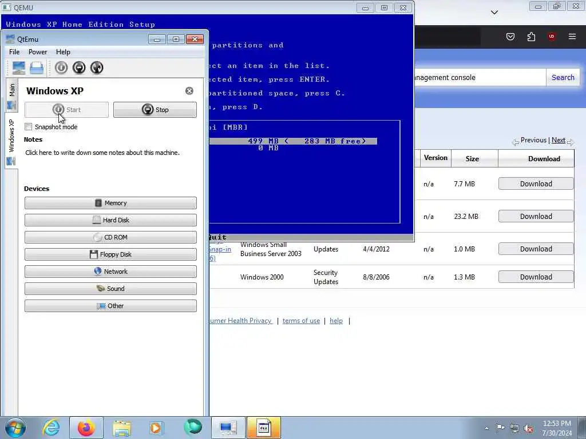Click Download button for the 23.2 MB update
This screenshot has height=439, width=586.
[536, 216]
